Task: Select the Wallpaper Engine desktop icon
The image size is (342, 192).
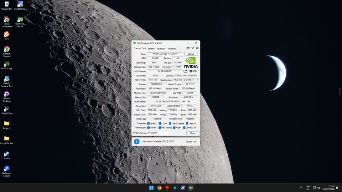Action: click(6, 171)
